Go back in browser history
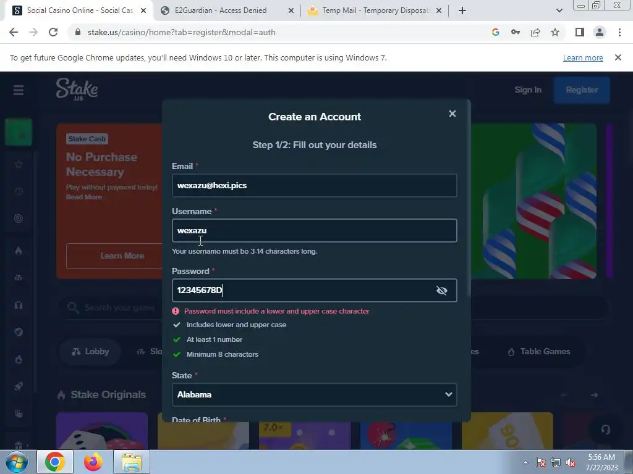 pyautogui.click(x=14, y=32)
